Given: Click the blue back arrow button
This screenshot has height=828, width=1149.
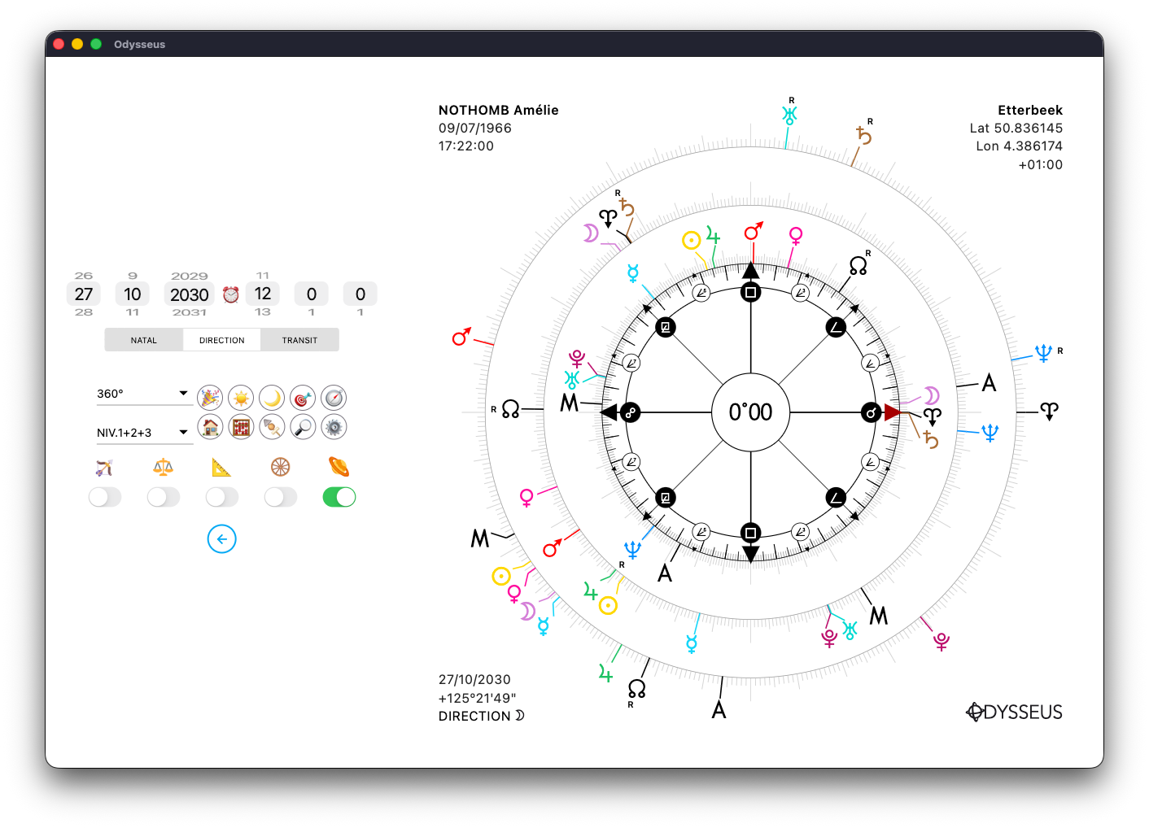Looking at the screenshot, I should tap(222, 539).
